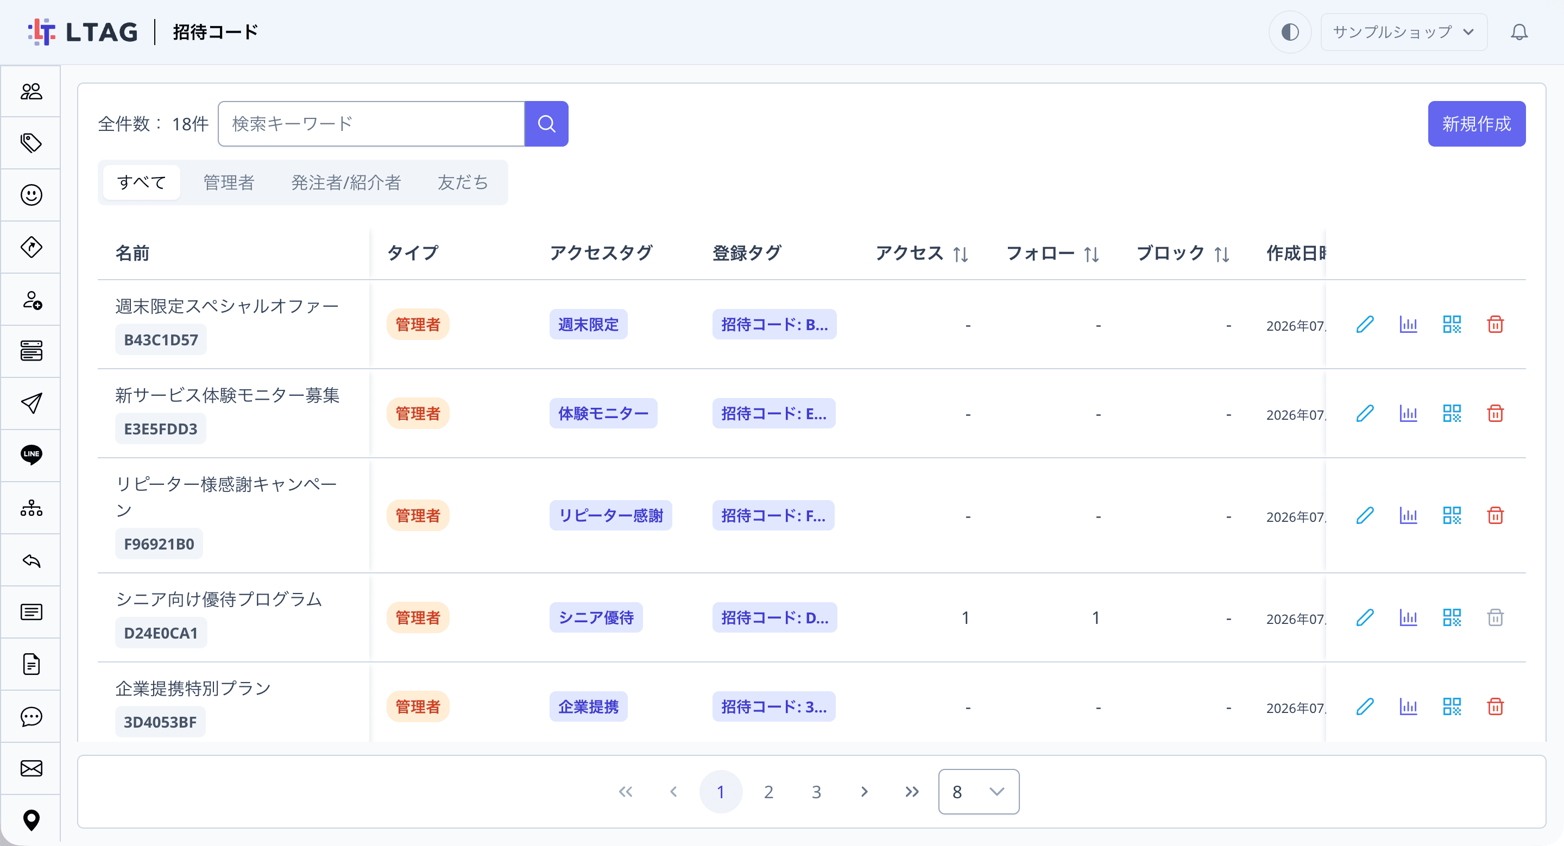Image resolution: width=1564 pixels, height=846 pixels.
Task: Open the org-chart hierarchy sidebar icon
Action: [31, 508]
